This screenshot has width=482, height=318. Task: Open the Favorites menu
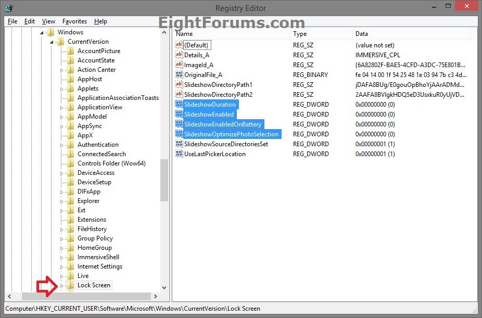point(74,21)
